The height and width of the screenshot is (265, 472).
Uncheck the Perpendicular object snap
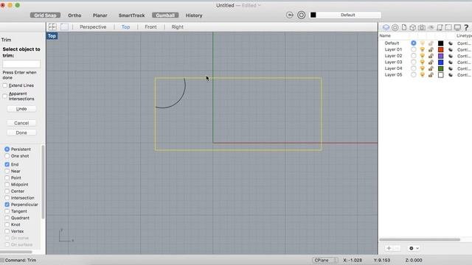(7, 205)
